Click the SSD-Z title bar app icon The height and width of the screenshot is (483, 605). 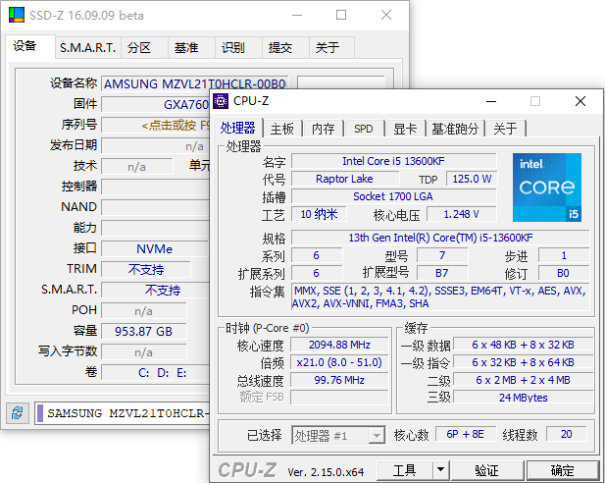(x=14, y=16)
